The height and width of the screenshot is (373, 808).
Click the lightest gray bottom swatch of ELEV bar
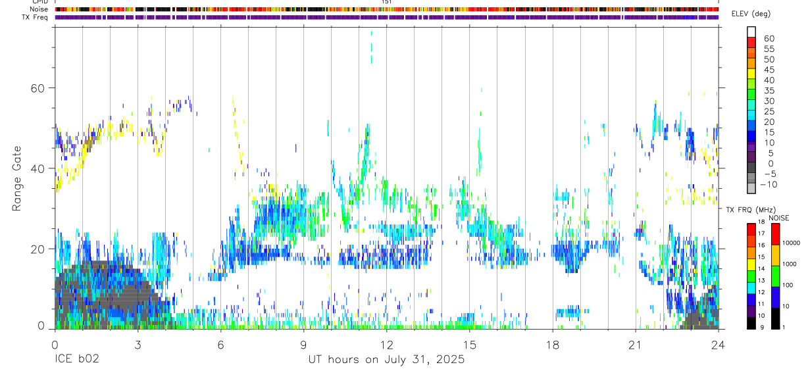pos(751,189)
